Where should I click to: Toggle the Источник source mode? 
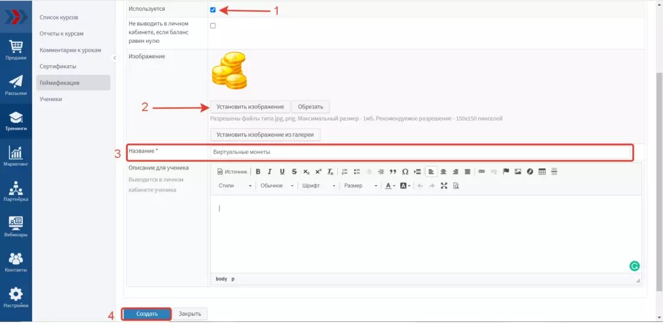(x=232, y=172)
